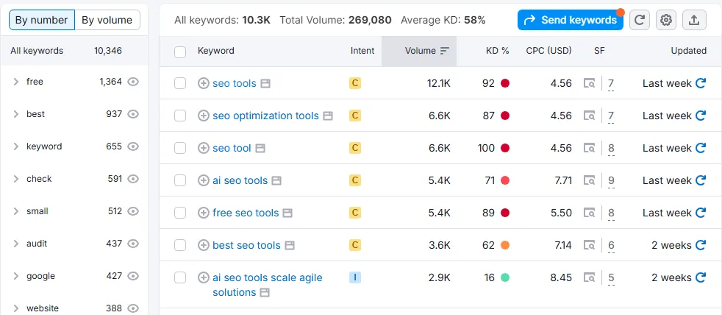View SERP features icon in 'ai seo tools' row
Screen dimensions: 722x315
(x=589, y=180)
